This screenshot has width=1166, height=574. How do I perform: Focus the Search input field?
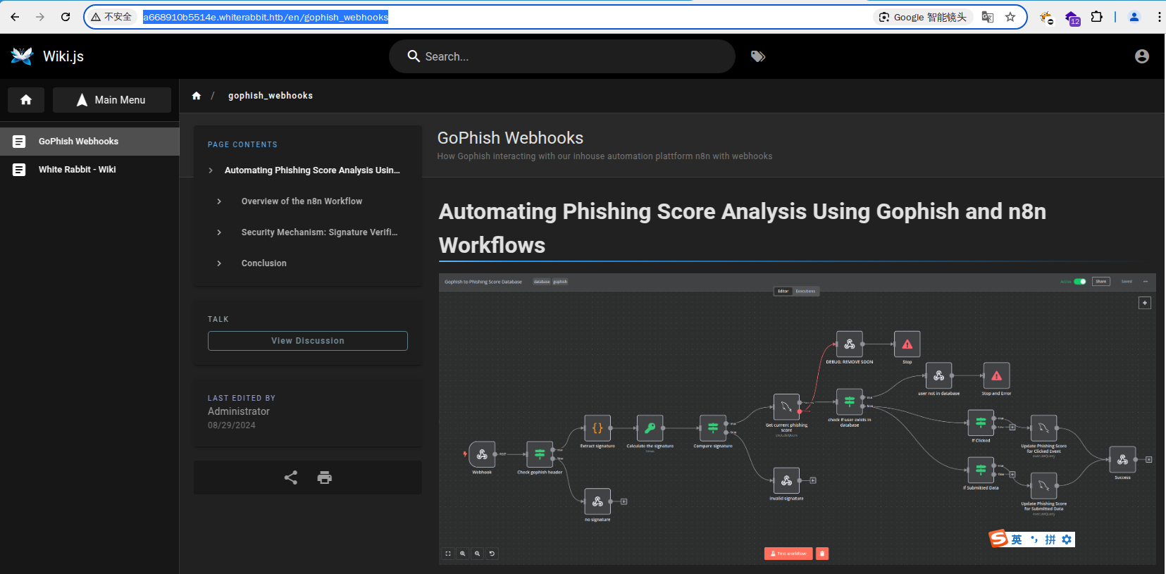tap(562, 56)
